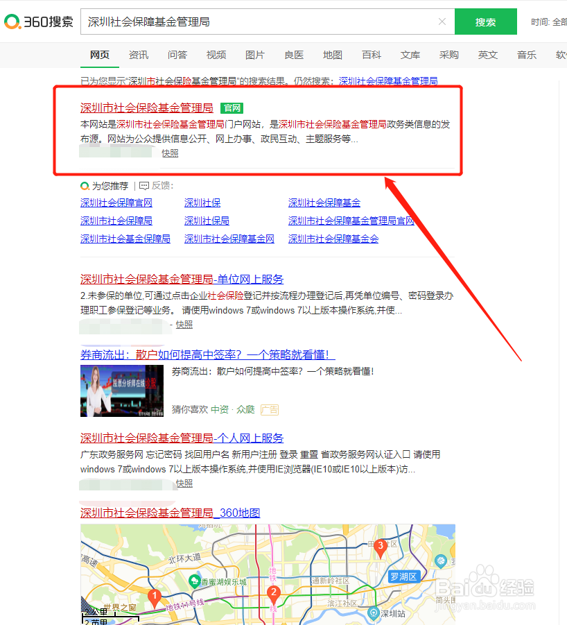Go to the 地图 tab

tap(333, 55)
